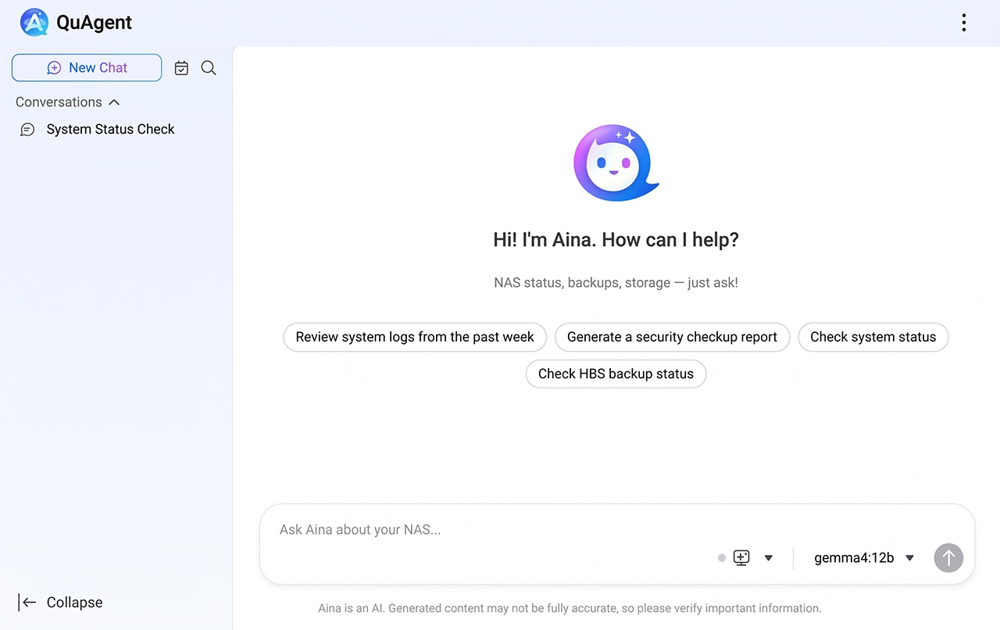
Task: Open the three-dot more options menu
Action: (964, 23)
